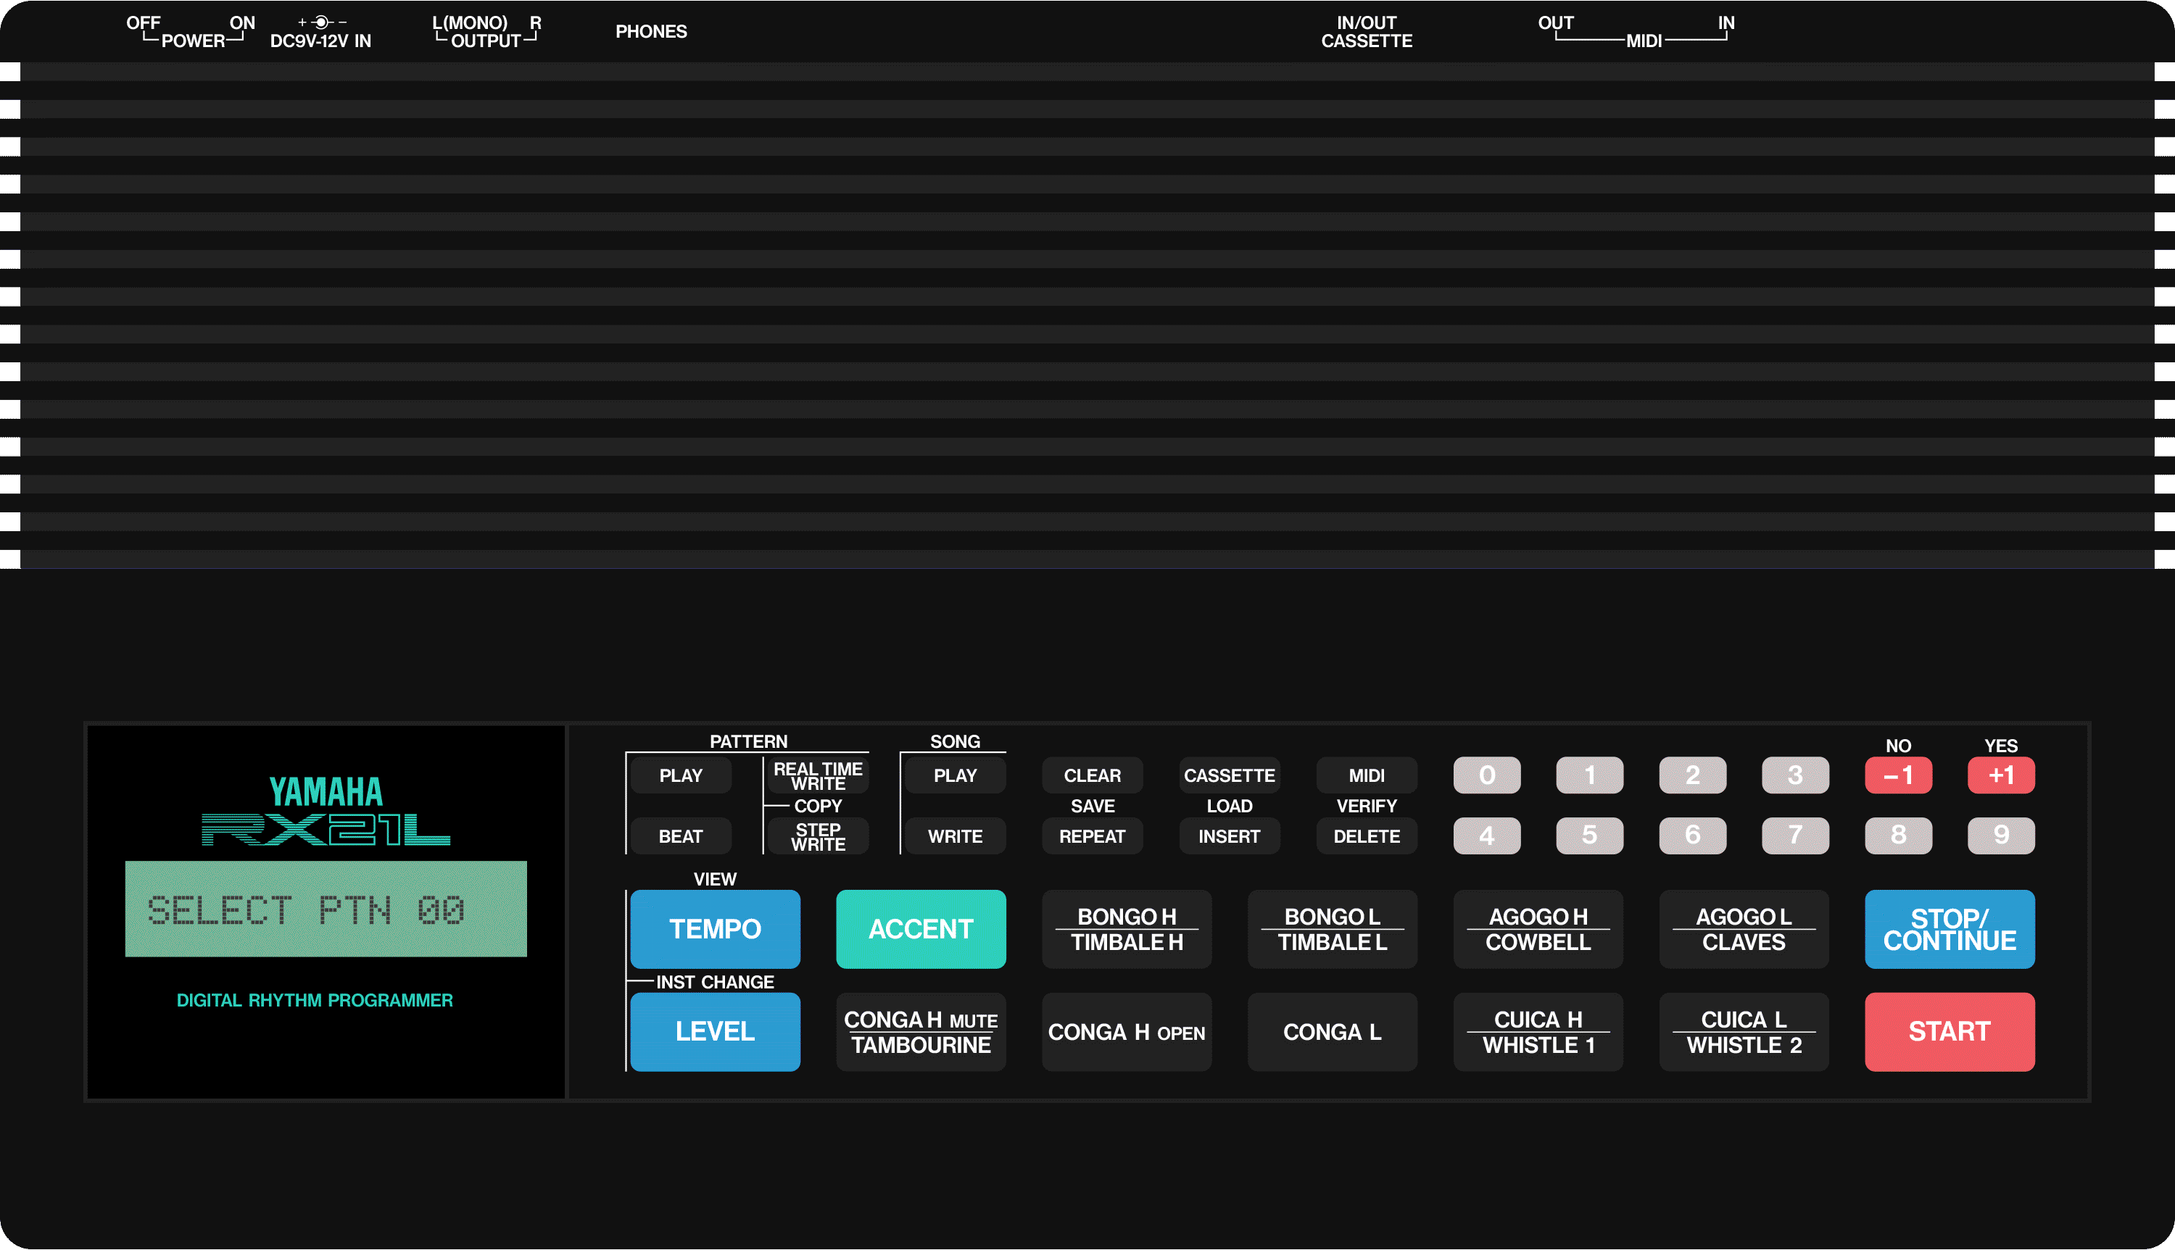Click the PATTERN section heading
Screen dimensions: 2175x1250
(x=749, y=741)
